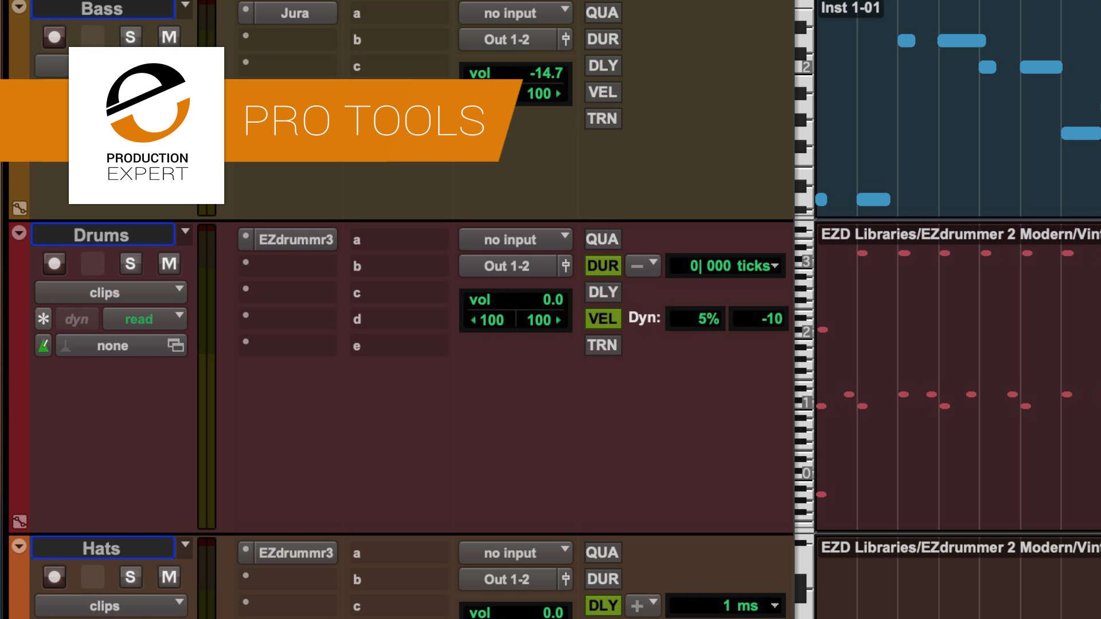This screenshot has height=619, width=1101.
Task: Record-enable the Drums track
Action: pyautogui.click(x=54, y=264)
